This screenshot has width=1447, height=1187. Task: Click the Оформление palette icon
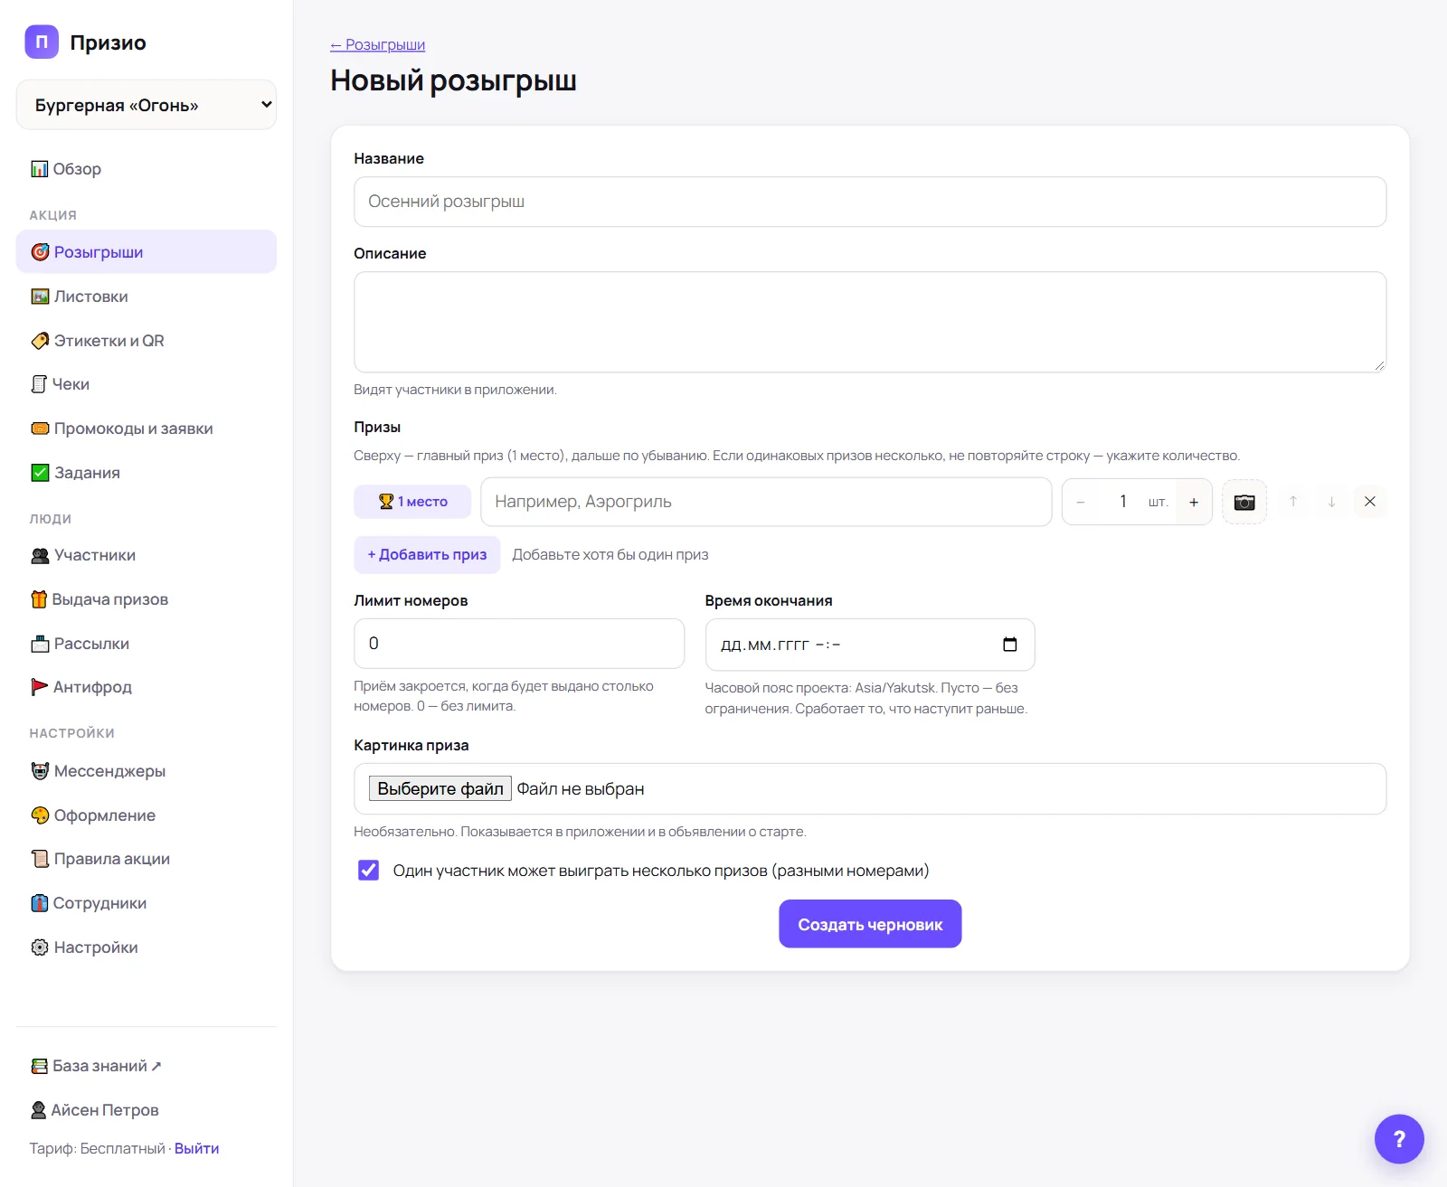tap(40, 815)
